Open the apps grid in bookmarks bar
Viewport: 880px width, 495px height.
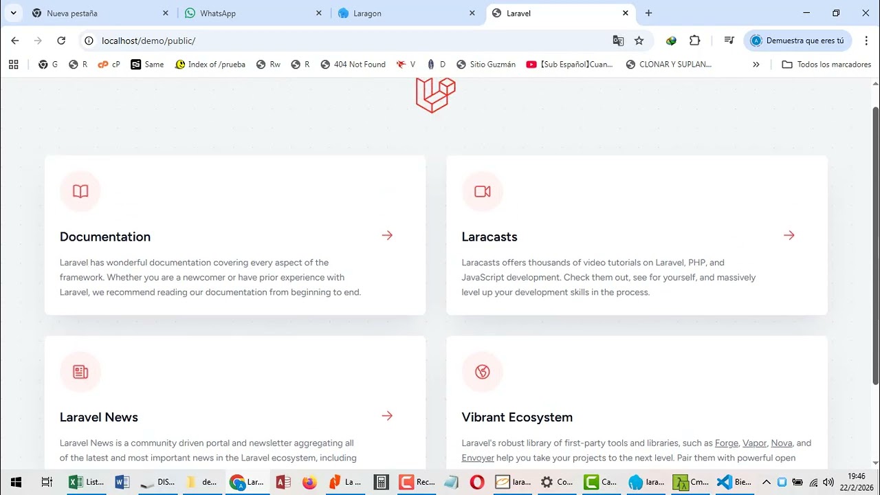(x=13, y=64)
